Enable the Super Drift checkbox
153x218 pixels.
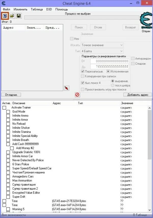pyautogui.click(x=8, y=197)
